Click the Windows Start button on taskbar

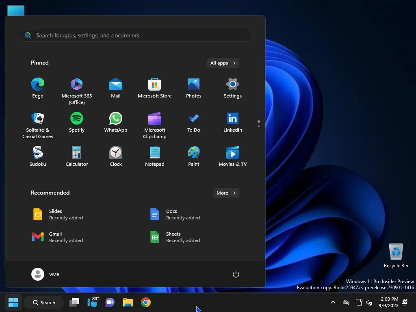pyautogui.click(x=13, y=302)
